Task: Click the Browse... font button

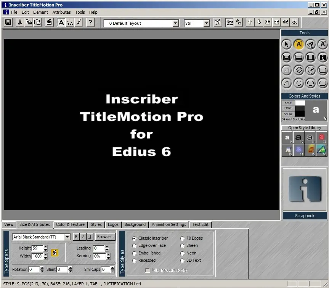Action: [x=105, y=237]
